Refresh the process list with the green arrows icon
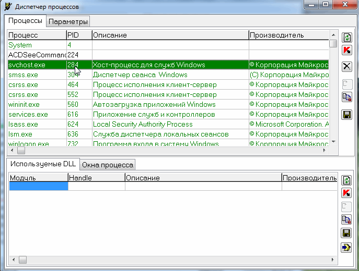This screenshot has height=271, width=359. coord(347,38)
